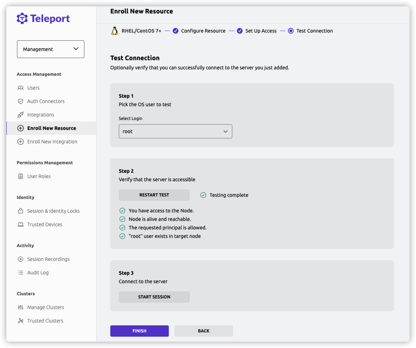Open the Select Login dropdown showing root
This screenshot has height=348, width=416.
coord(175,131)
